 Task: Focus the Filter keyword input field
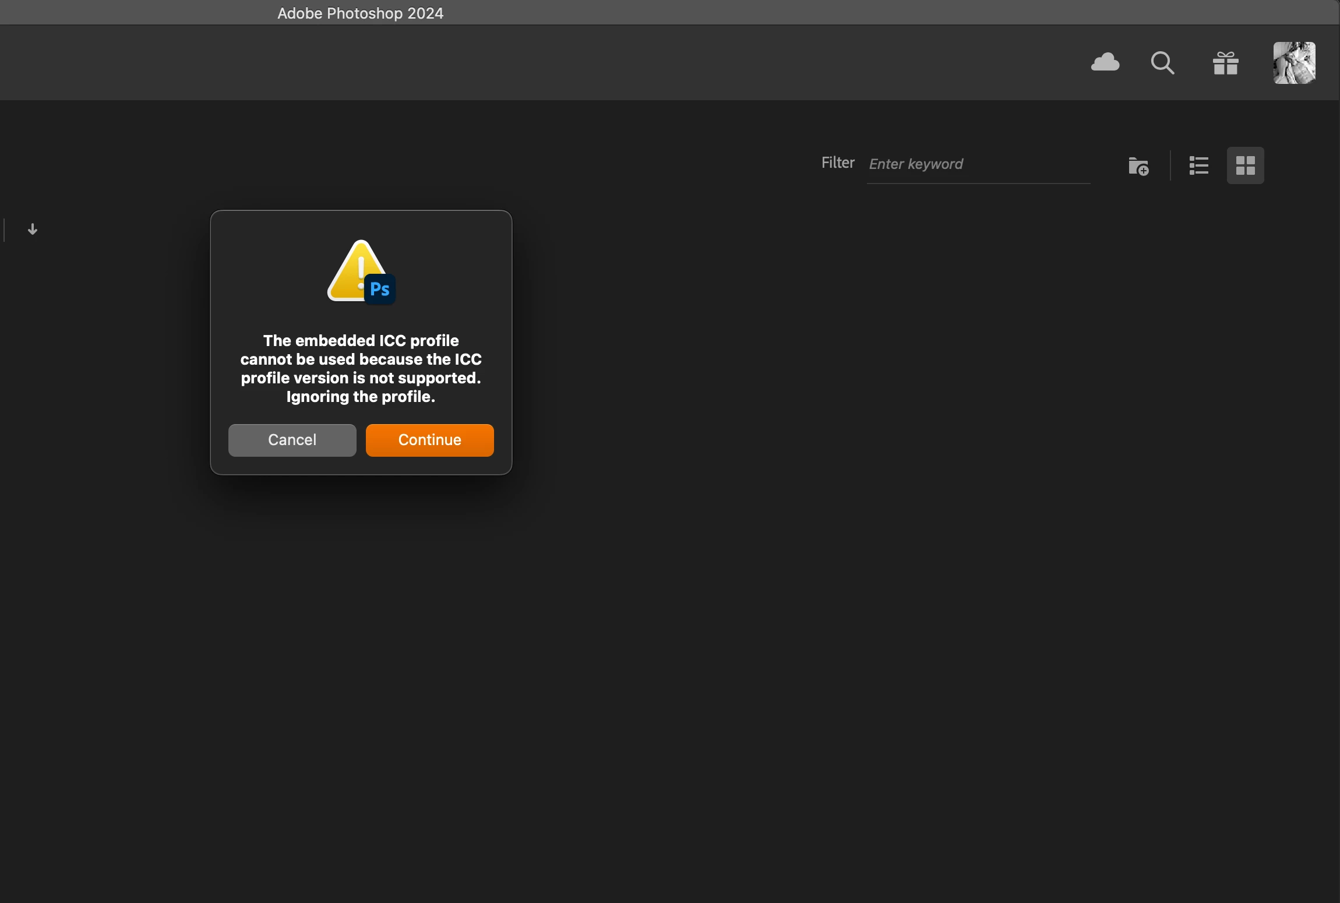(x=978, y=164)
